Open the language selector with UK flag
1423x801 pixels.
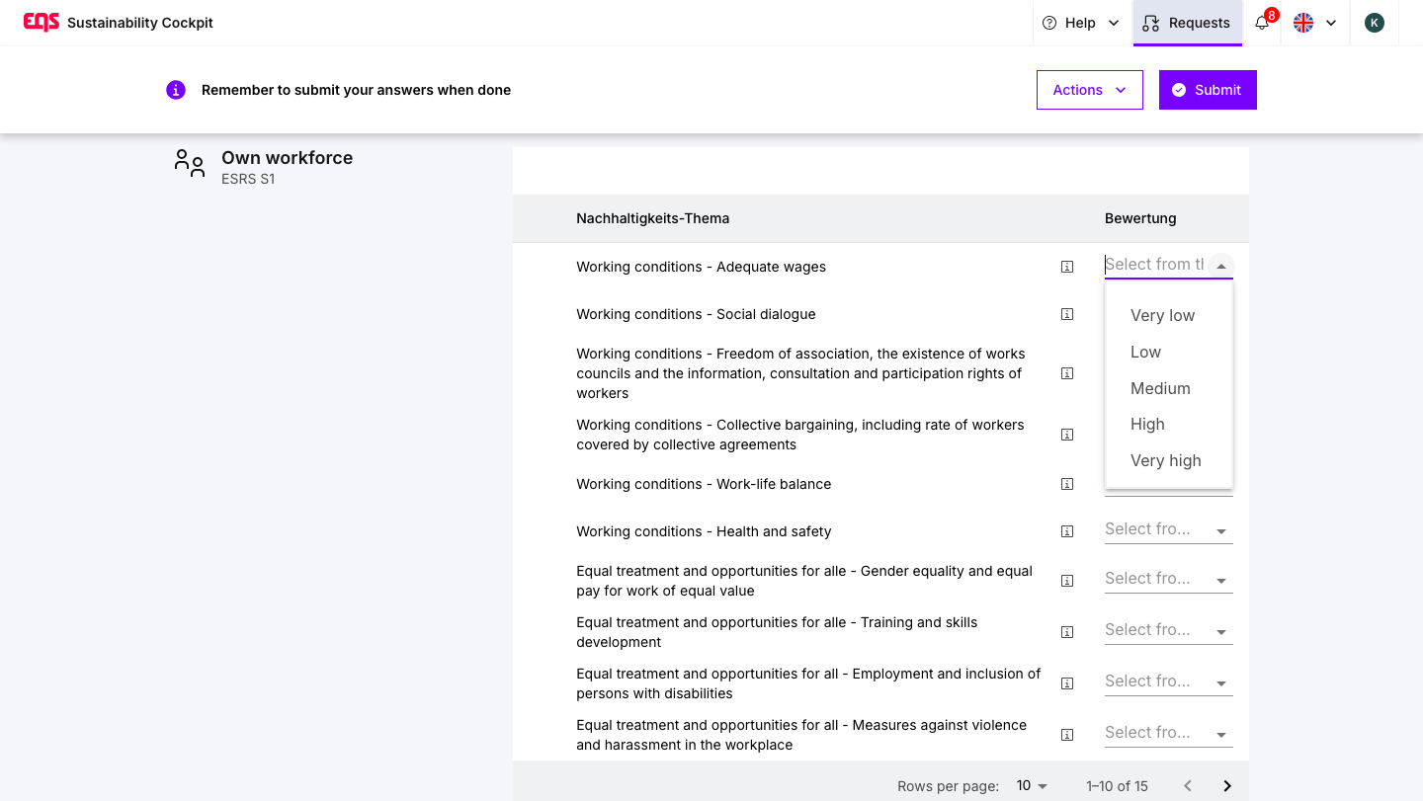[x=1314, y=23]
